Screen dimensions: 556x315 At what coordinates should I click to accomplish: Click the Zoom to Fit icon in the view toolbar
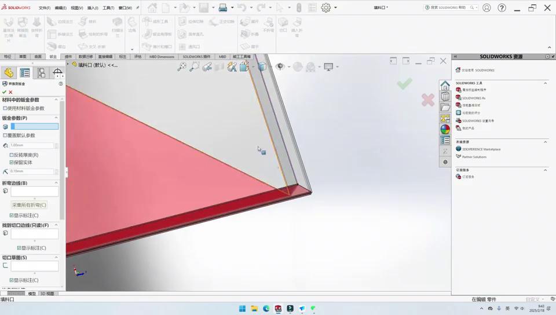(182, 67)
